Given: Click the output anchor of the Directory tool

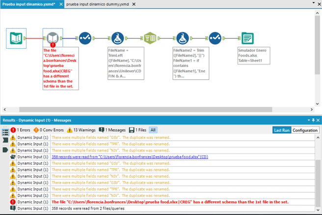Looking at the screenshot, I should (25, 38).
